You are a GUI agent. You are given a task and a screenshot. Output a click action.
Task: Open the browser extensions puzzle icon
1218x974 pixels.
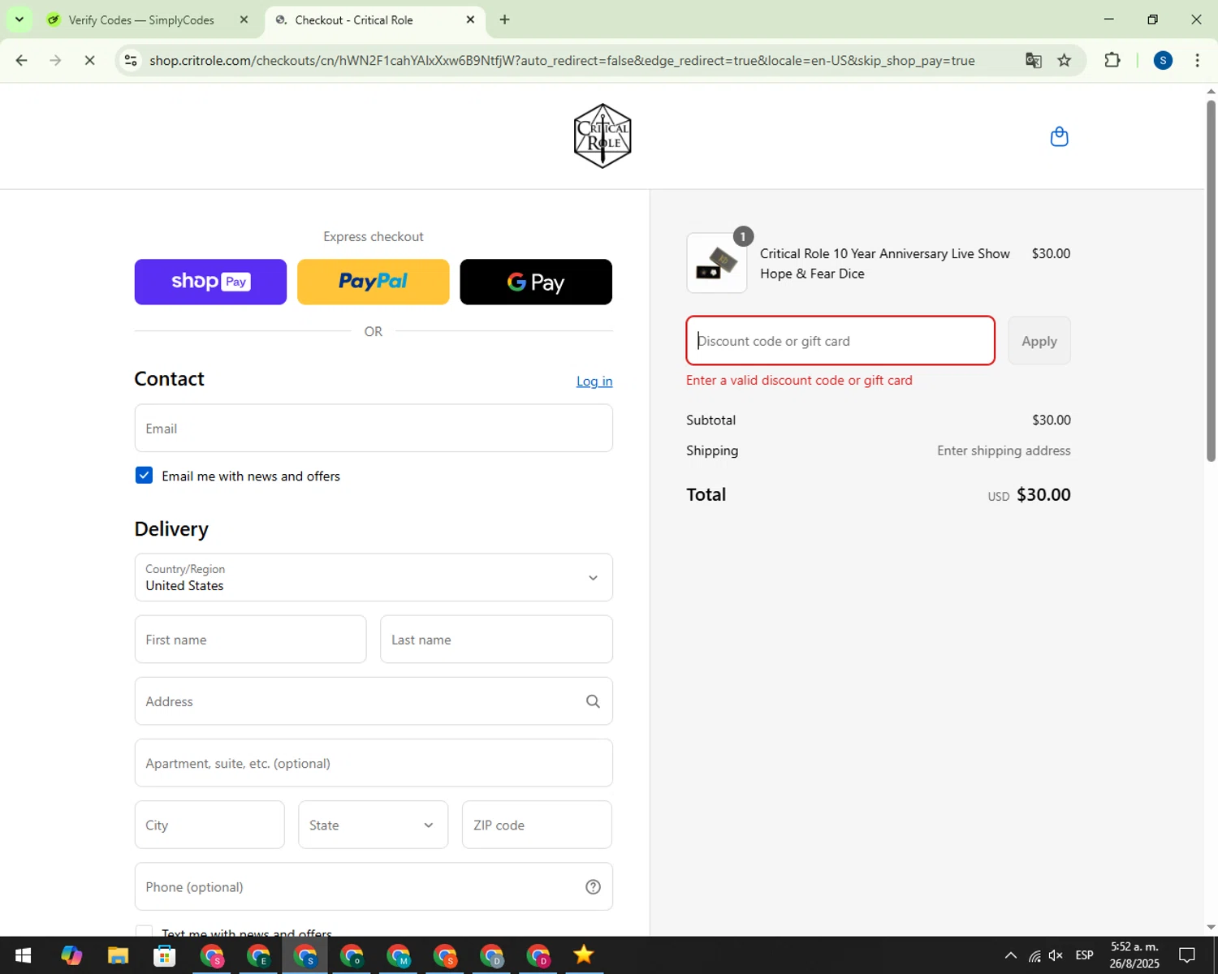click(1112, 60)
